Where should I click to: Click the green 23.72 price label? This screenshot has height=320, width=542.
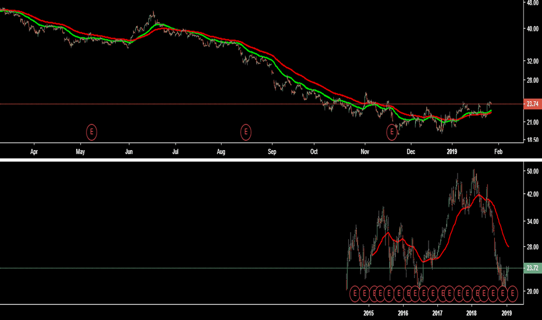(x=533, y=268)
